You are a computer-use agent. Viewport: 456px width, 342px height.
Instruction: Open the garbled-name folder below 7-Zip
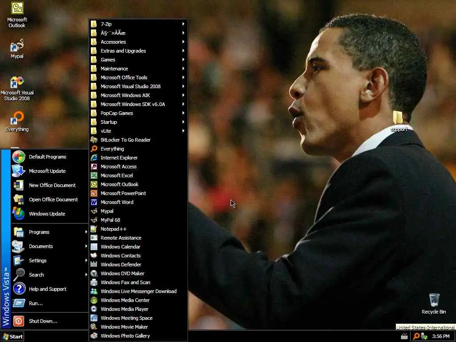pos(138,33)
